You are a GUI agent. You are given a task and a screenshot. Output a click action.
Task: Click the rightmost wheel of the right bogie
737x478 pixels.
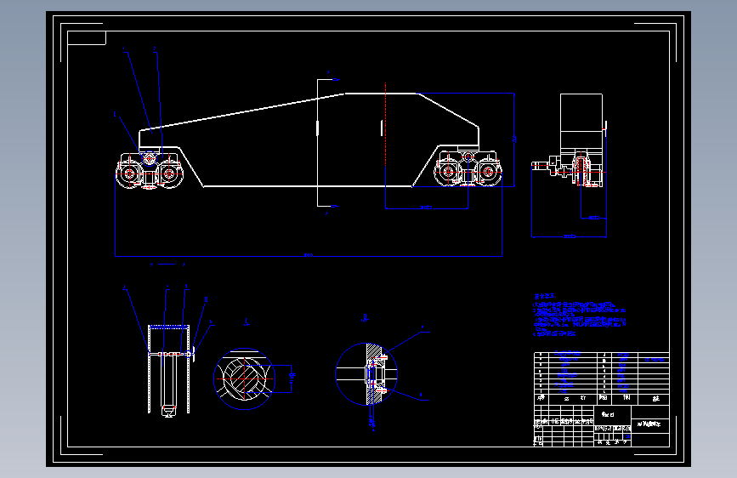489,172
